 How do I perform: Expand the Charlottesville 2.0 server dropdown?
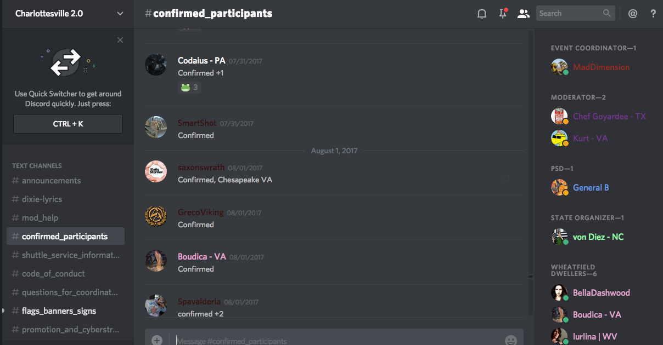pos(120,14)
